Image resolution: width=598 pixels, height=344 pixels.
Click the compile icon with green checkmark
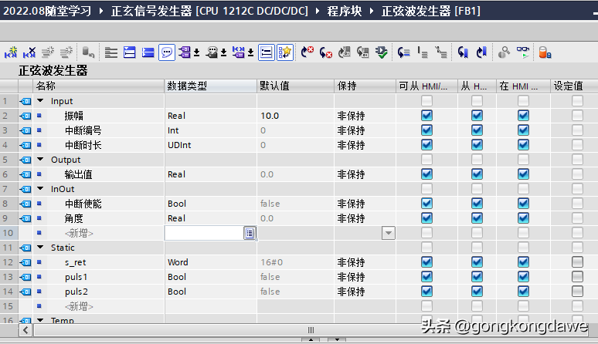pyautogui.click(x=382, y=52)
